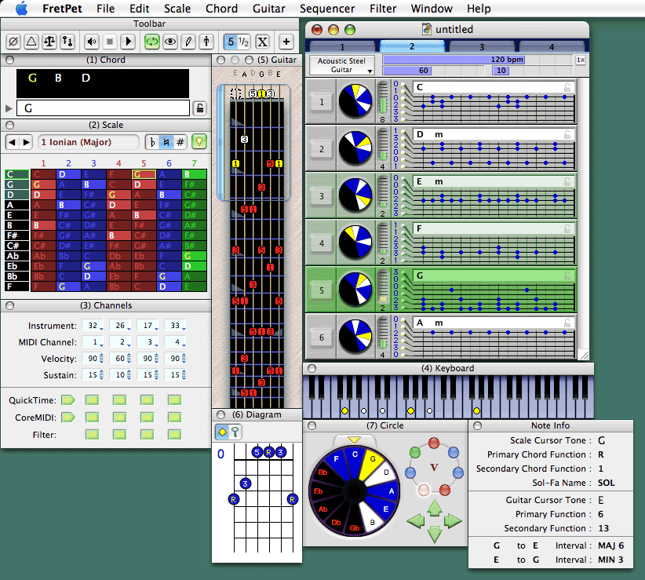Click the null symbol toolbar icon
Image resolution: width=645 pixels, height=580 pixels.
(13, 42)
